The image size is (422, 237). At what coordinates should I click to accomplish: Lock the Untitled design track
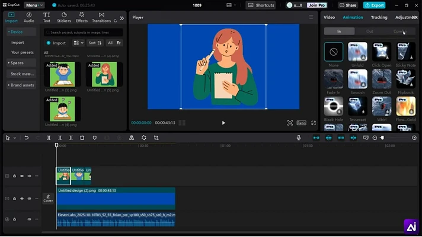15,198
